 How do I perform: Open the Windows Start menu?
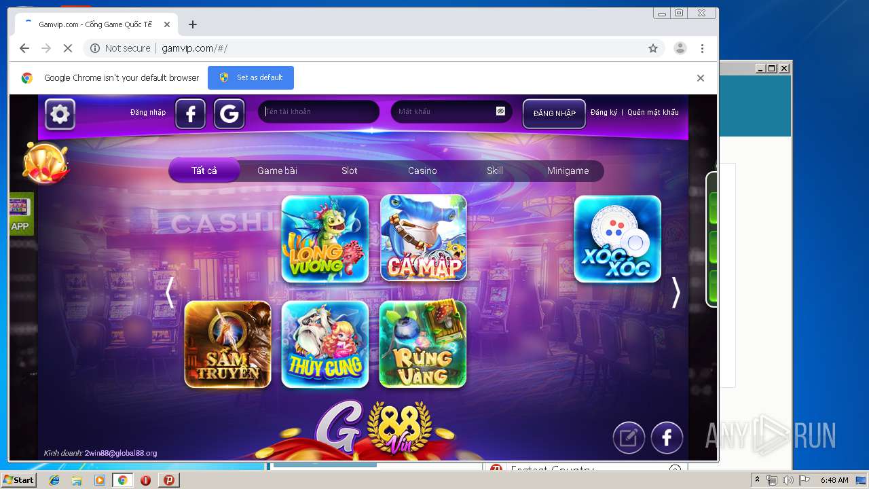[x=19, y=479]
